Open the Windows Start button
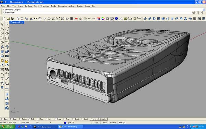 point(8,127)
